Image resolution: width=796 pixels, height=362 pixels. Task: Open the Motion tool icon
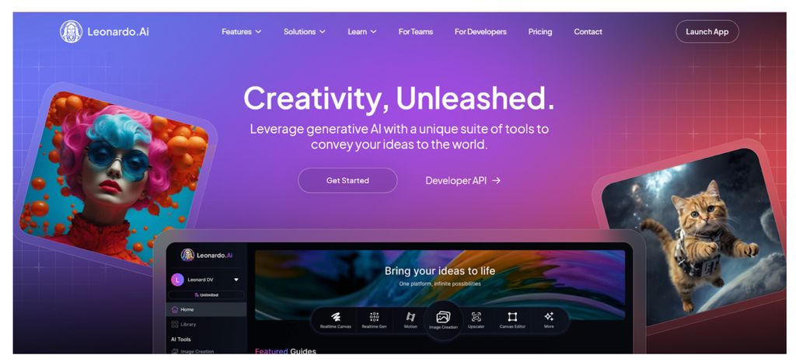[x=410, y=318]
